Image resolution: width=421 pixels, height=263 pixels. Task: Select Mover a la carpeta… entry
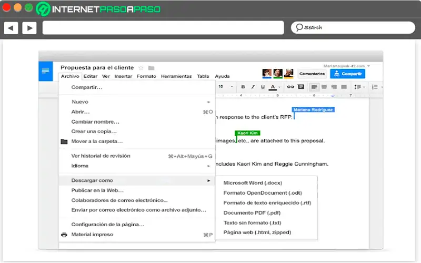click(137, 141)
